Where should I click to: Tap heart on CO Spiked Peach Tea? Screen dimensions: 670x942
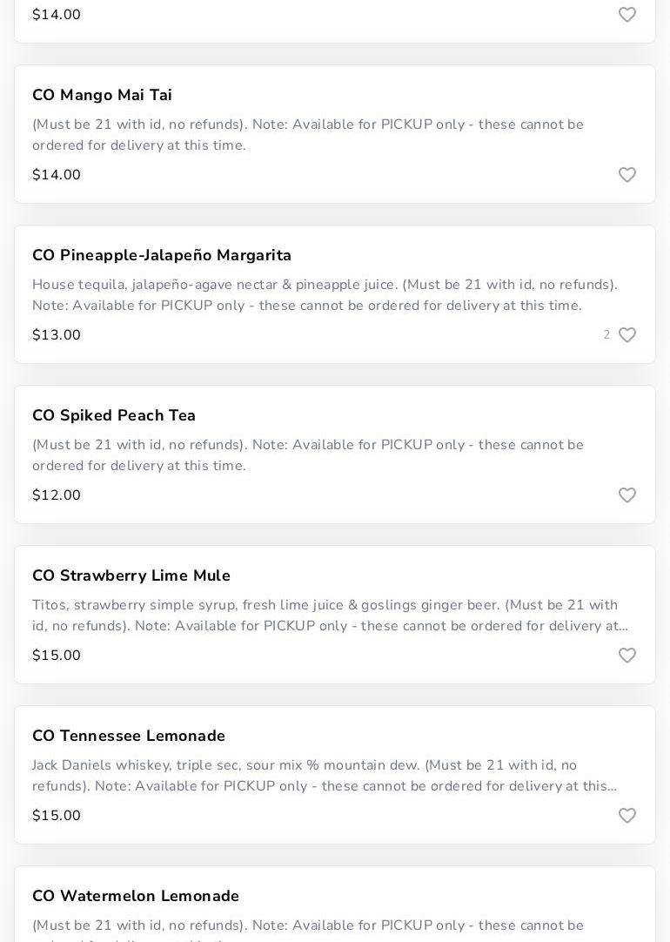[627, 495]
